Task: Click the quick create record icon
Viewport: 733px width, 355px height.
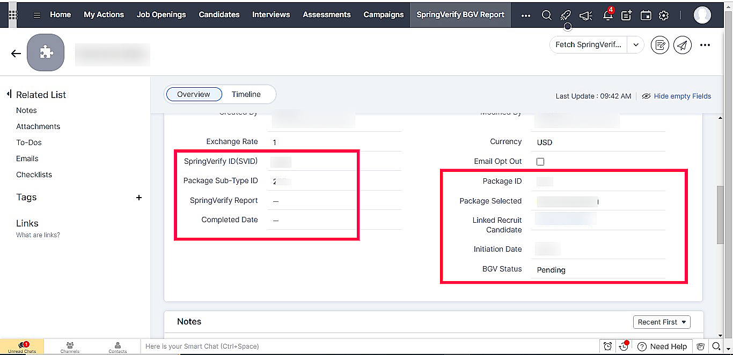Action: (x=626, y=16)
